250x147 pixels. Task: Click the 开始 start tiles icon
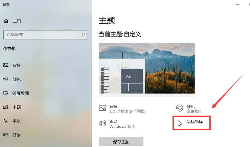click(5, 135)
